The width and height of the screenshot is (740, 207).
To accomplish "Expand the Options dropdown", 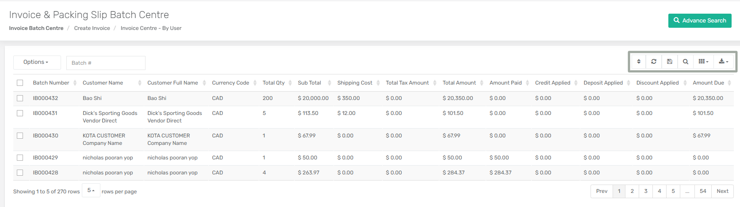I will 36,62.
